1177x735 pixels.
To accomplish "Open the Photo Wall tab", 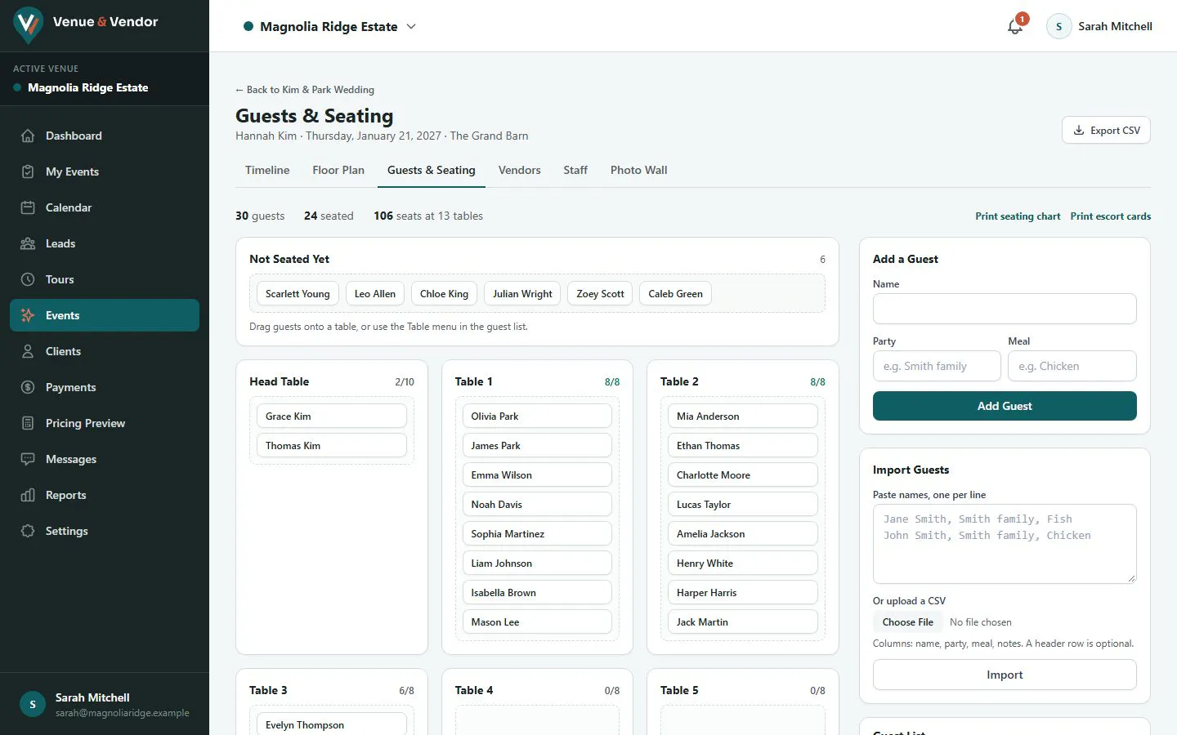I will coord(639,170).
